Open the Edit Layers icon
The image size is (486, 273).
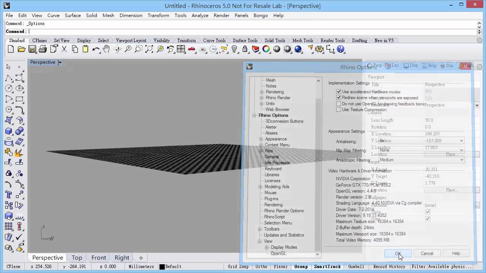pos(256,49)
